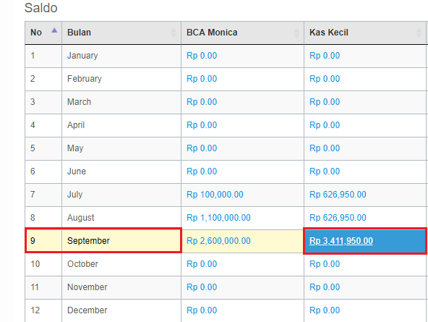
Task: Select the October month cell
Action: pyautogui.click(x=121, y=264)
